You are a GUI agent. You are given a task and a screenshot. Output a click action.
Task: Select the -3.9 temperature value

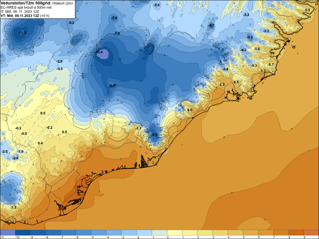[x=59, y=61]
